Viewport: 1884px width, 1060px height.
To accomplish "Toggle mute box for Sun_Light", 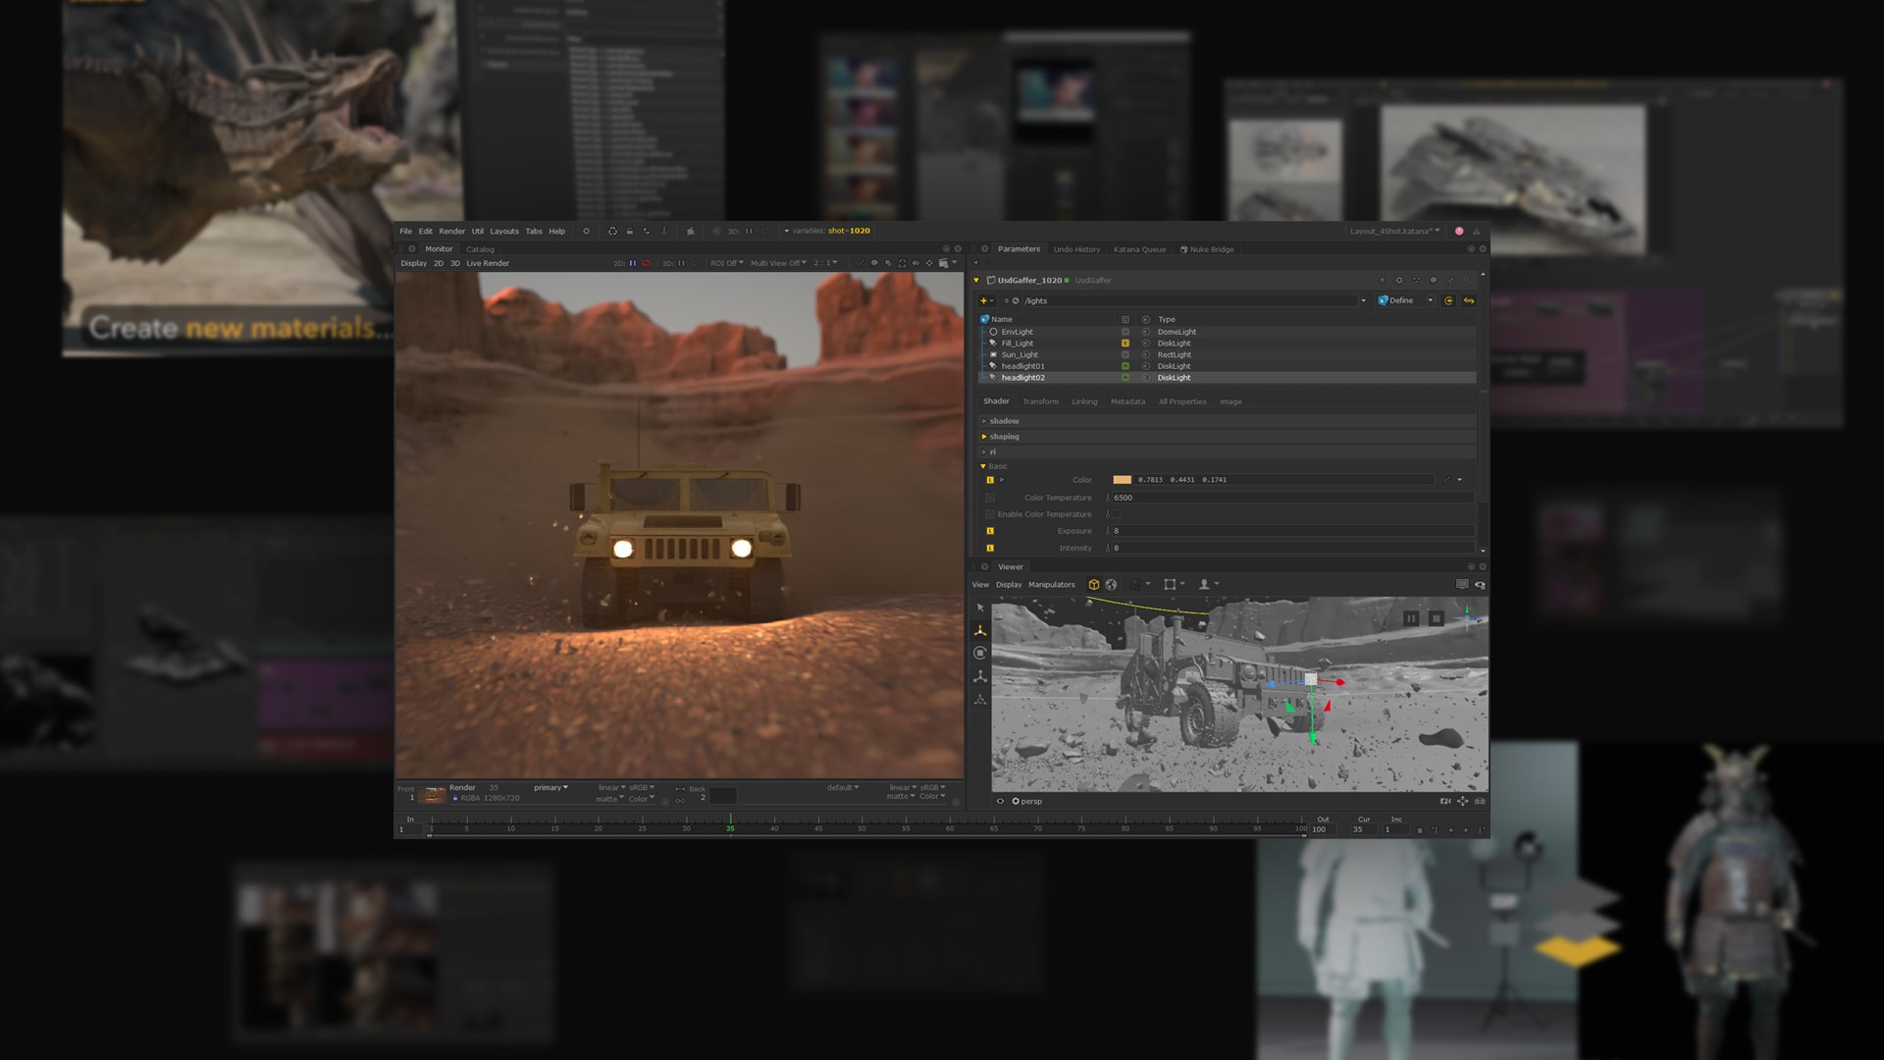I will coord(1125,354).
